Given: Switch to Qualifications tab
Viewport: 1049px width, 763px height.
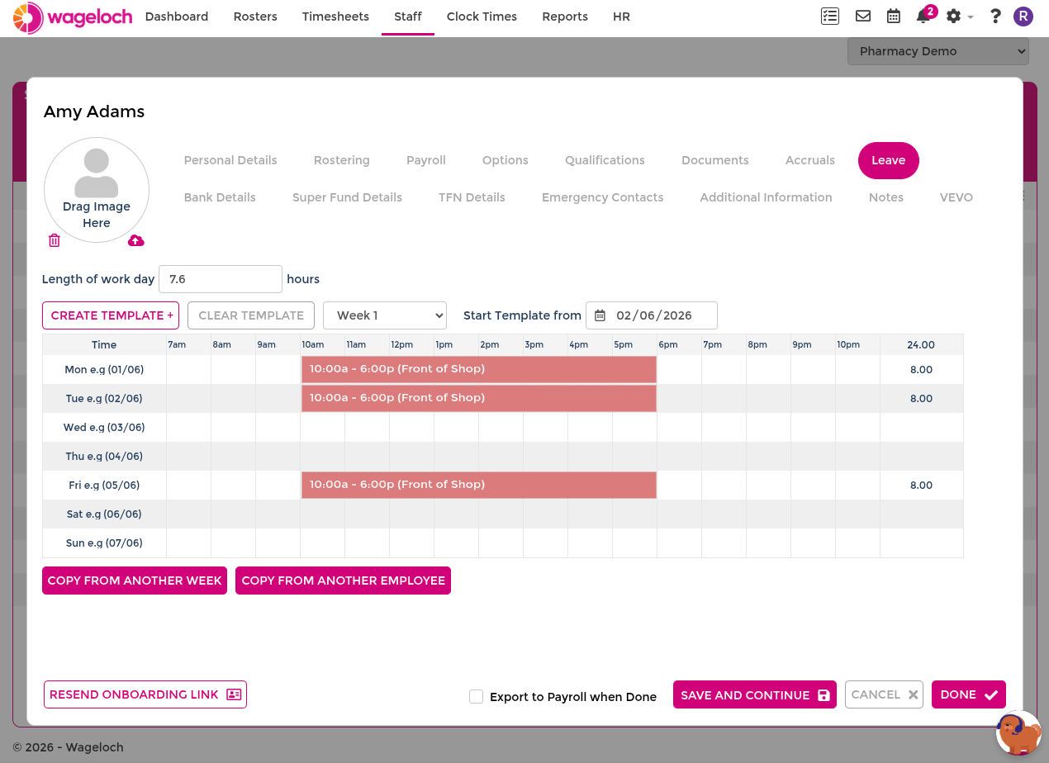Looking at the screenshot, I should 605,160.
